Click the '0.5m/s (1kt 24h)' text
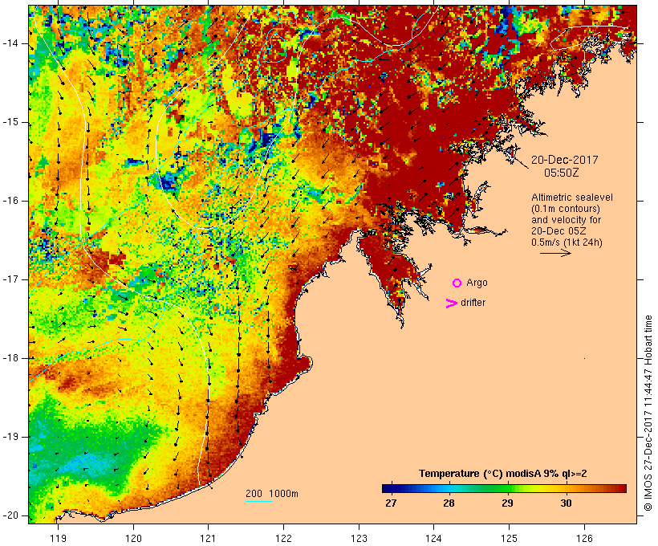This screenshot has height=546, width=658. click(567, 242)
